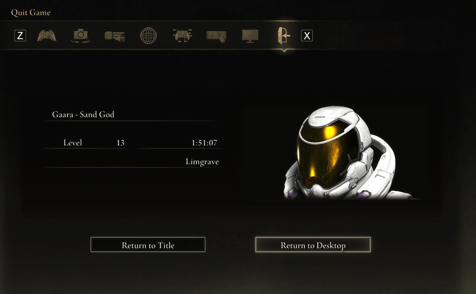Click the selection arrow under Quit tab

coord(284,50)
